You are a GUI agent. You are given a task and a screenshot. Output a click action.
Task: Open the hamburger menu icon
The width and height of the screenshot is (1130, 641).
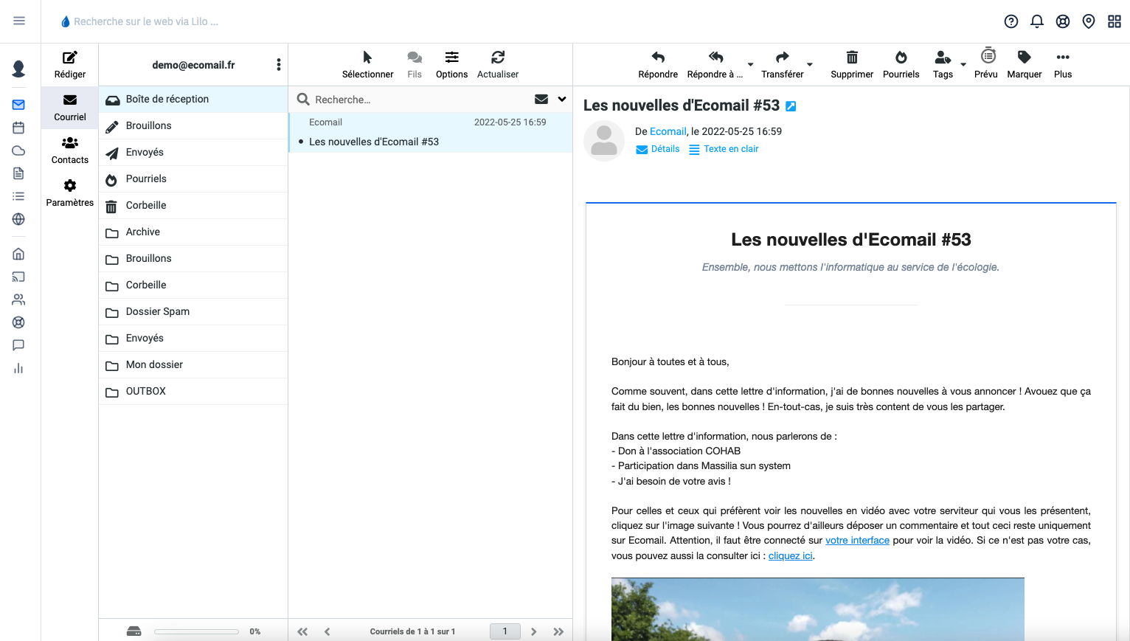tap(19, 21)
